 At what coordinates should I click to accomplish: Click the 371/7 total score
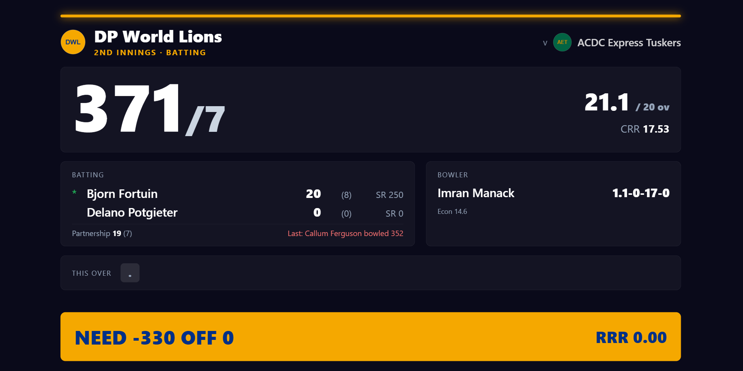point(150,109)
